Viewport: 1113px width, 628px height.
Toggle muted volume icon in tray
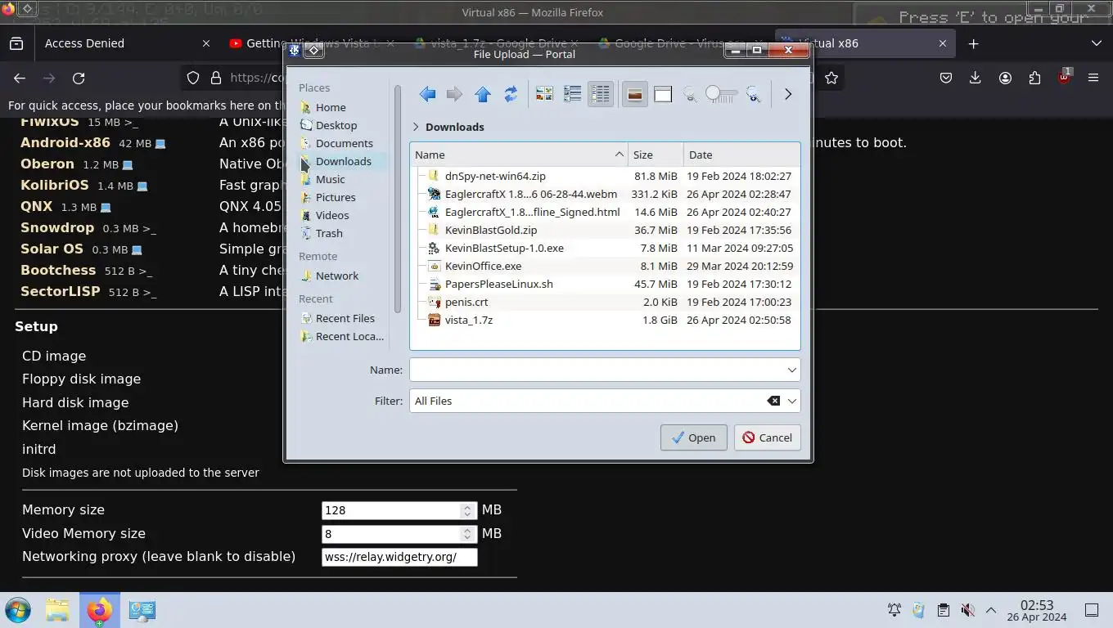[x=967, y=610]
